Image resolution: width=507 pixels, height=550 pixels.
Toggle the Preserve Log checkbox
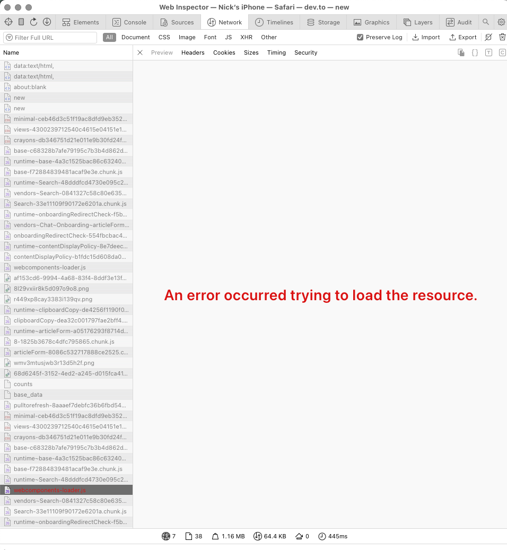(360, 37)
